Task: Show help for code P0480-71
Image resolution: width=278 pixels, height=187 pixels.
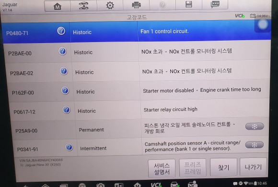Action: point(61,31)
